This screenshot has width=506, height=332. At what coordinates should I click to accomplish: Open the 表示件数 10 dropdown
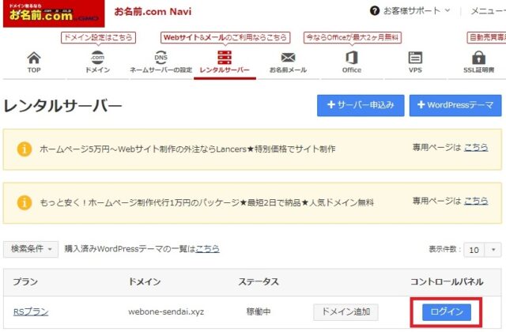coord(482,250)
